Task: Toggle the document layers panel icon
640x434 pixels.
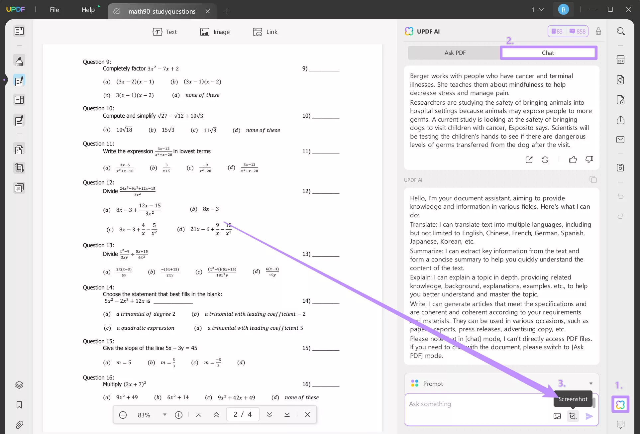Action: pos(19,384)
